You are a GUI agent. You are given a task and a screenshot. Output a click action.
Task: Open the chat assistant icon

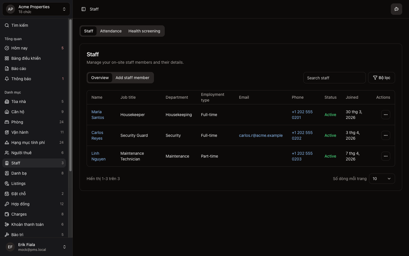click(x=396, y=9)
